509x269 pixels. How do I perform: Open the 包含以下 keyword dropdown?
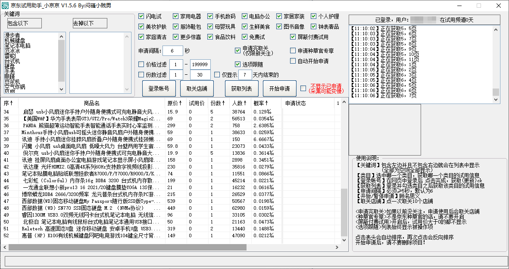pos(25,23)
